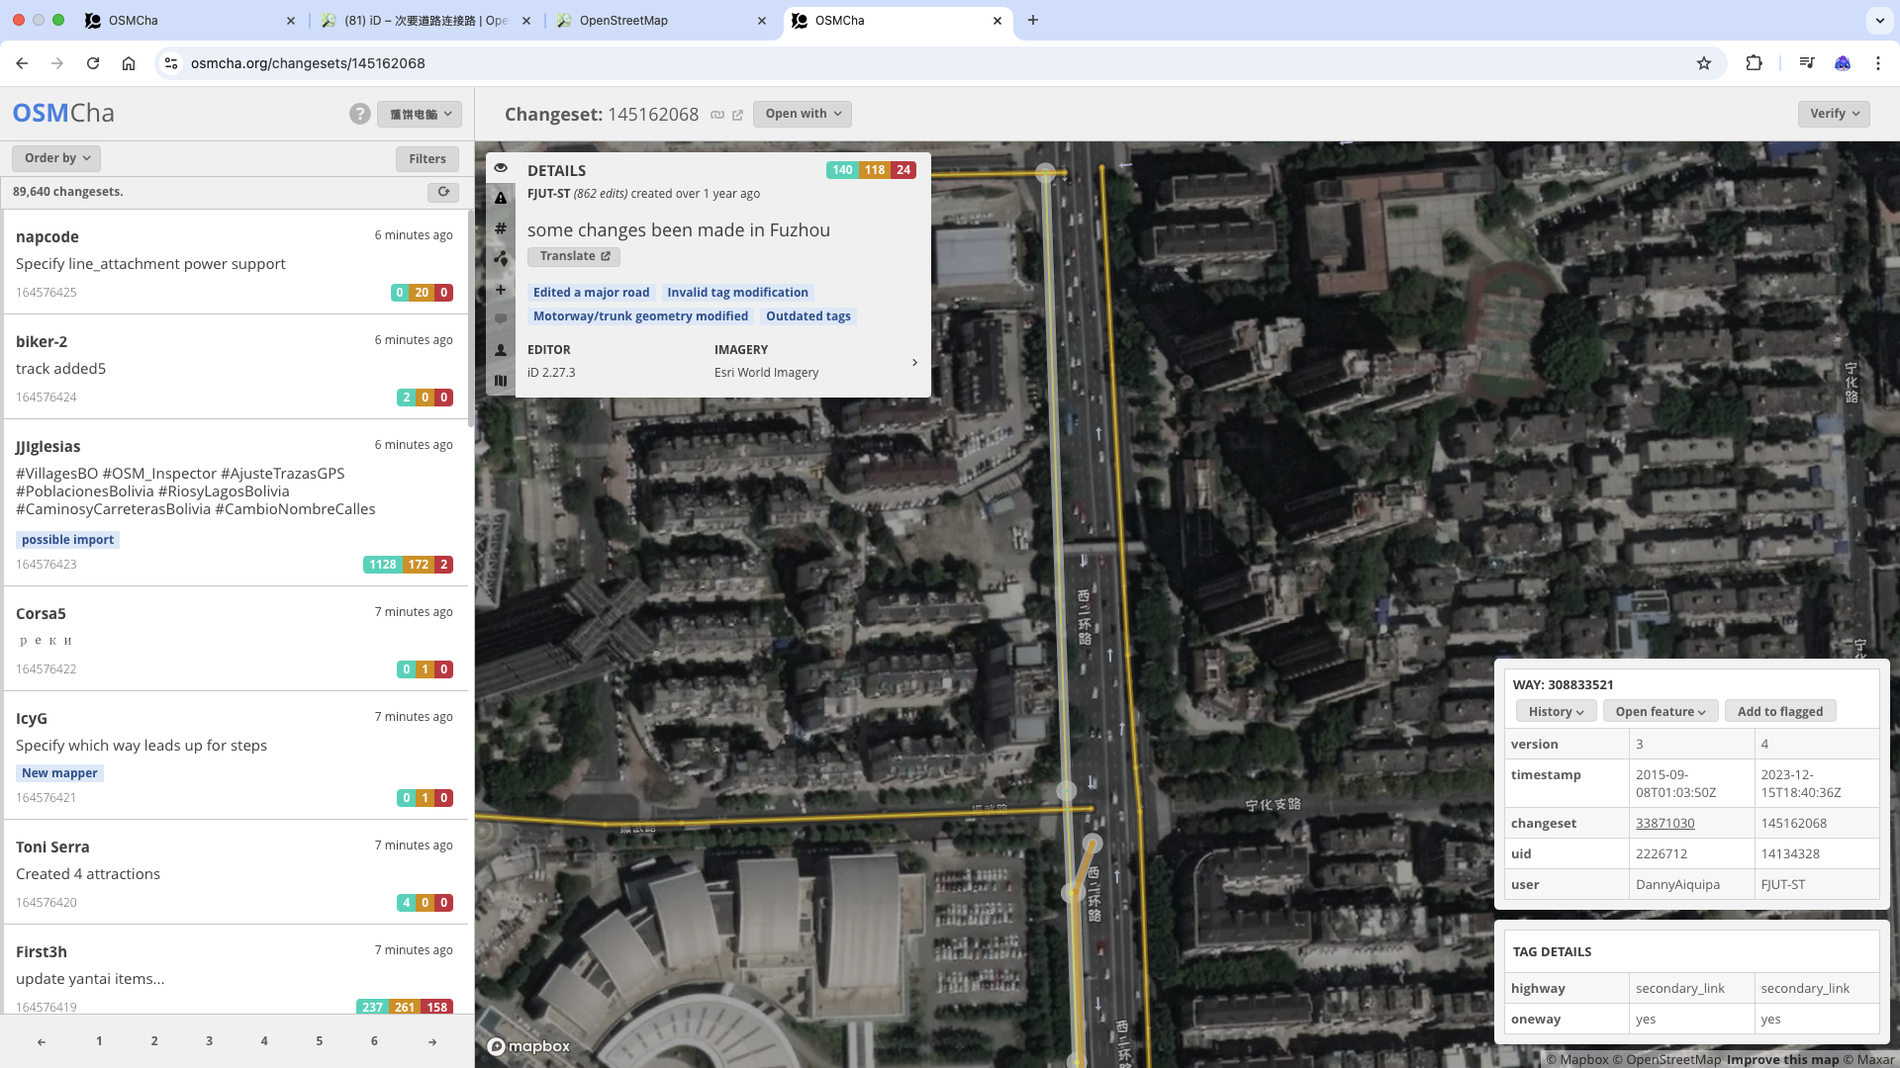
Task: Click Add to flagged button
Action: [x=1780, y=711]
